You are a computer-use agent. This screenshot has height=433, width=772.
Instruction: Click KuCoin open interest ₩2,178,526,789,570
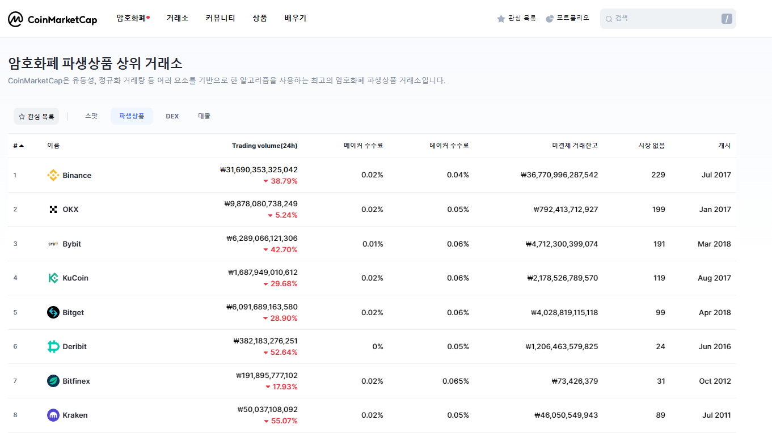pos(562,278)
